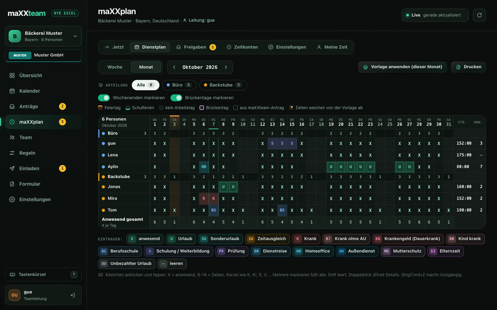Open the Jetzt tab
The width and height of the screenshot is (497, 310).
pyautogui.click(x=114, y=47)
